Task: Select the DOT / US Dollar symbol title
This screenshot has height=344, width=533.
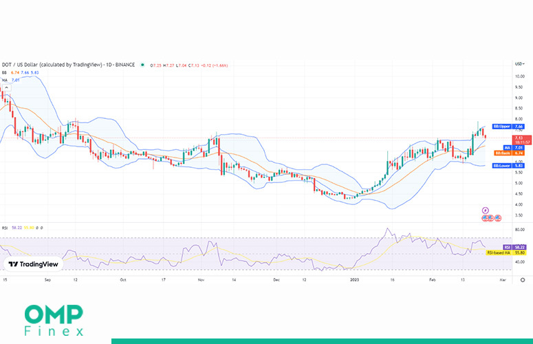Action: pos(68,65)
